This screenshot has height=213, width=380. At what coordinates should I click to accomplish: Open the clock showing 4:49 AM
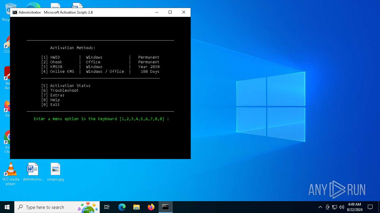354,204
